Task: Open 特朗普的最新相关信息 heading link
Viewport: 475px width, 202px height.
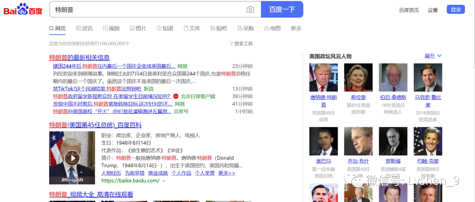Action: (x=79, y=58)
